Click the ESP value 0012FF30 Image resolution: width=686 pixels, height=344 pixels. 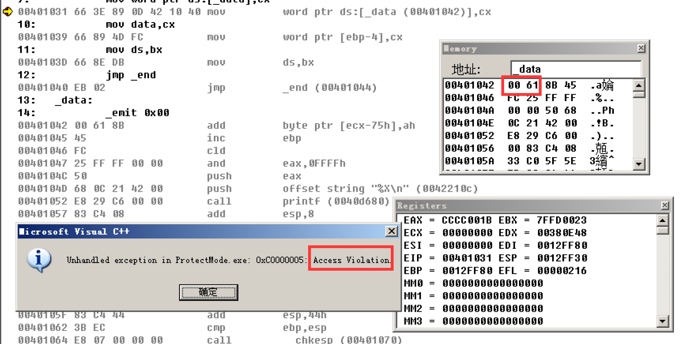[x=561, y=258]
